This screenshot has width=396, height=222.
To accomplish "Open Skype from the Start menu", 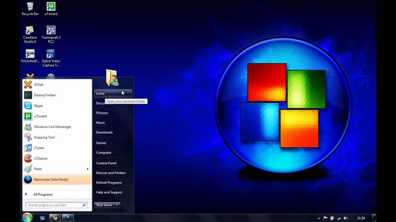I will click(x=57, y=105).
